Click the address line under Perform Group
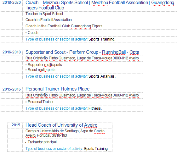 (x=82, y=58)
